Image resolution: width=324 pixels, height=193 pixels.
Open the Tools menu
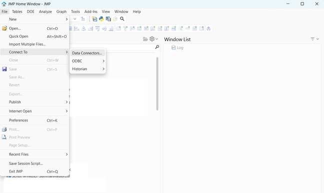click(x=75, y=11)
